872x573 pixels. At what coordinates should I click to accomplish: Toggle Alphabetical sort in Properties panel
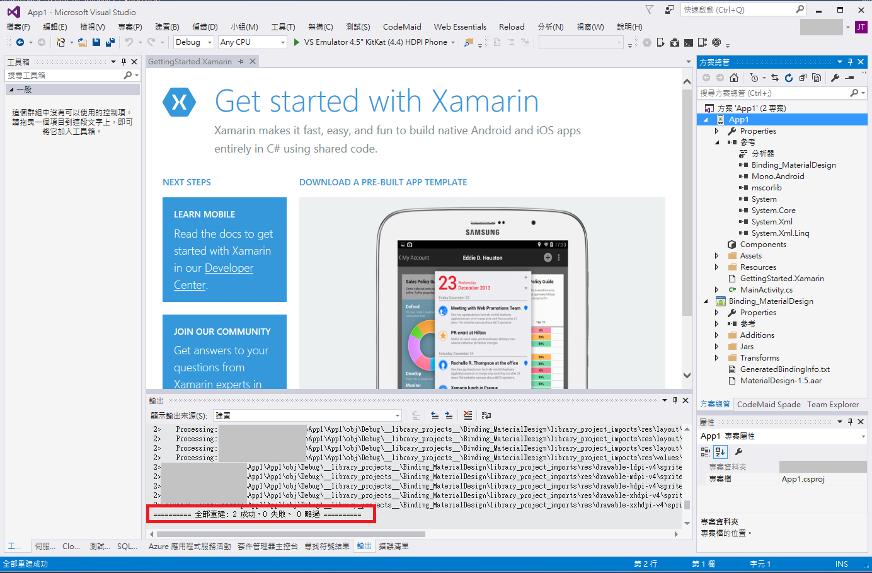[x=721, y=451]
